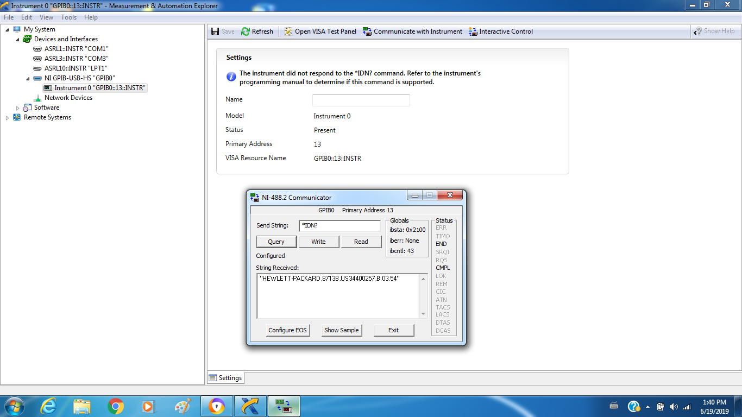Image resolution: width=742 pixels, height=417 pixels.
Task: Click the info icon in Settings
Action: click(x=231, y=77)
